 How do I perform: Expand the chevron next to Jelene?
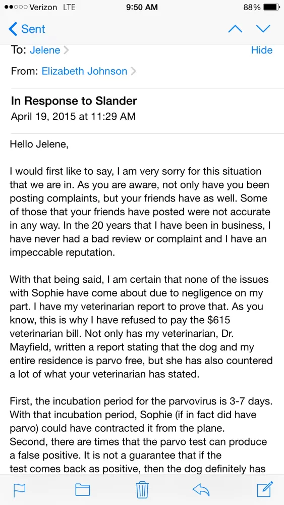(66, 50)
